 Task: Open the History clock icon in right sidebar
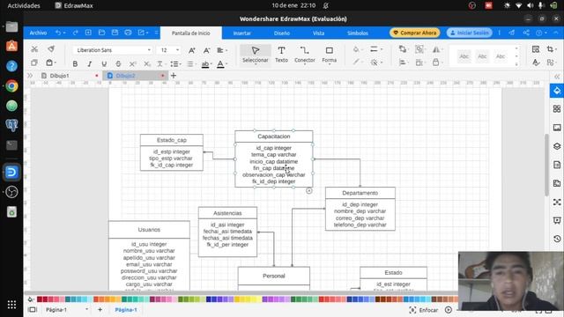[x=557, y=239]
